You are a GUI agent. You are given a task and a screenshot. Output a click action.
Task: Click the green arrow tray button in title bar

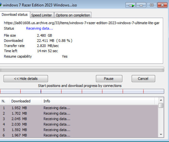[x=131, y=5]
